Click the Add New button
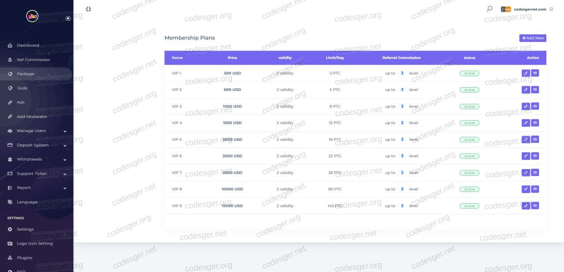The image size is (564, 272). click(x=533, y=38)
